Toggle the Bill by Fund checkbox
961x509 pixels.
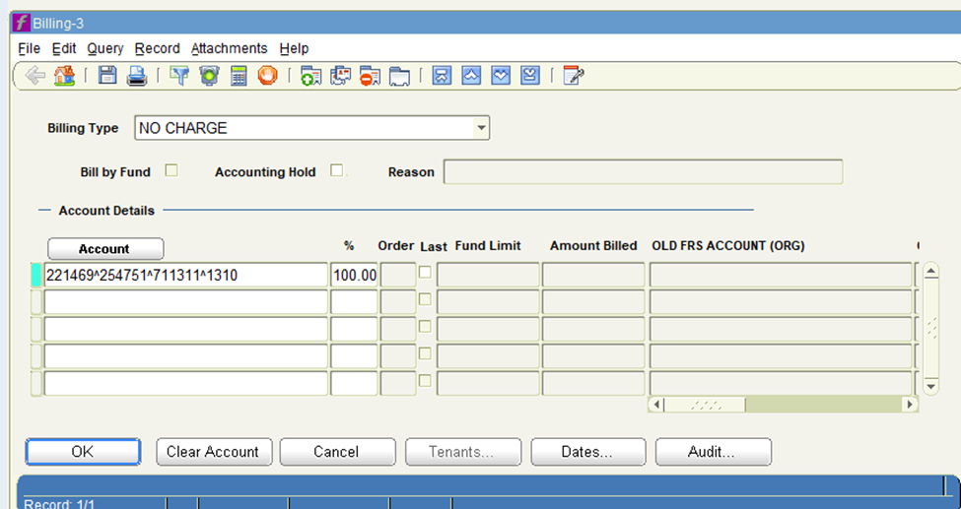[172, 170]
